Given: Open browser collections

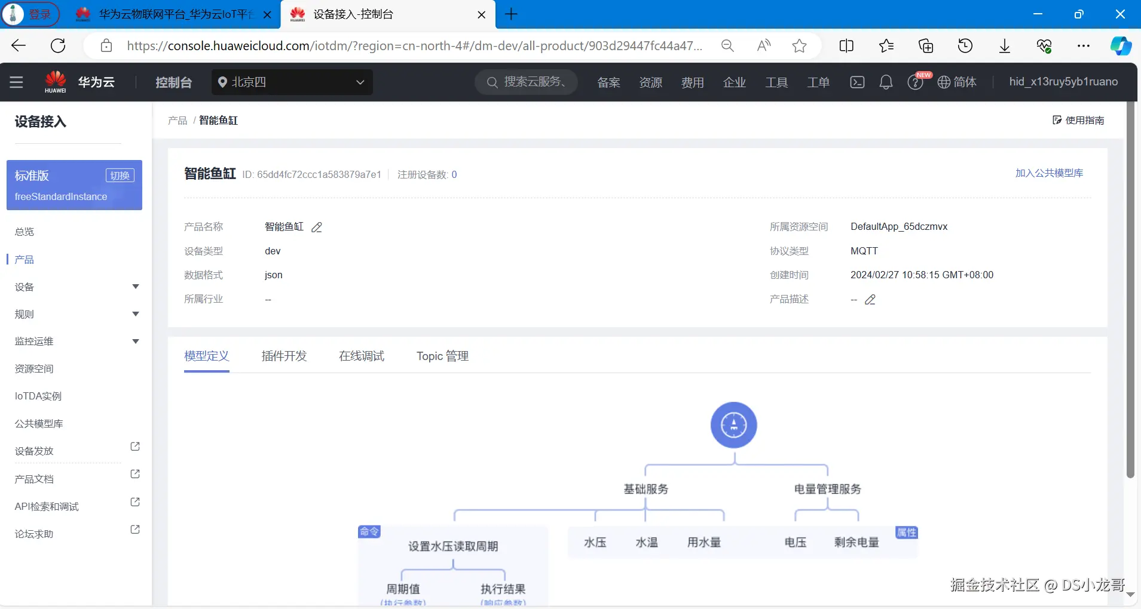Looking at the screenshot, I should pyautogui.click(x=926, y=46).
